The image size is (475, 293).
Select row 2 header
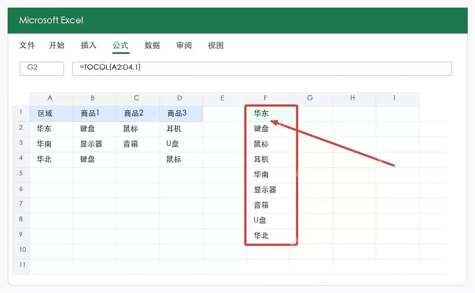[x=21, y=129]
